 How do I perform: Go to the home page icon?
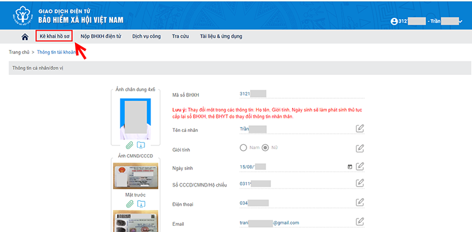25,37
